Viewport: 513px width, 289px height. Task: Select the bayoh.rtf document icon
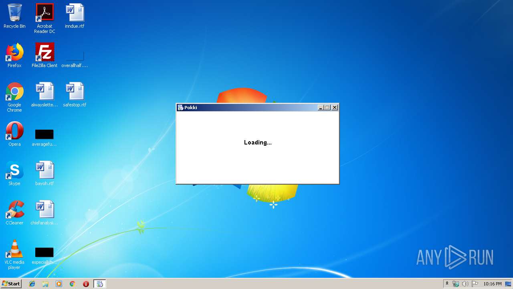click(44, 173)
